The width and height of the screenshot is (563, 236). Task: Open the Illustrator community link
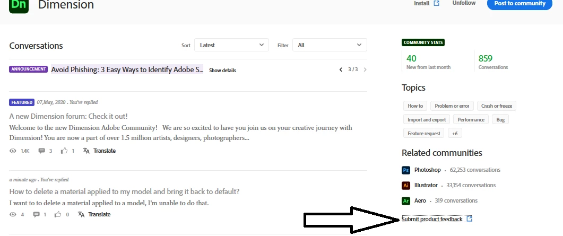pyautogui.click(x=426, y=186)
